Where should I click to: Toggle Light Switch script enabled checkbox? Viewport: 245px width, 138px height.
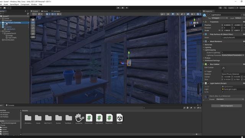tap(208, 84)
